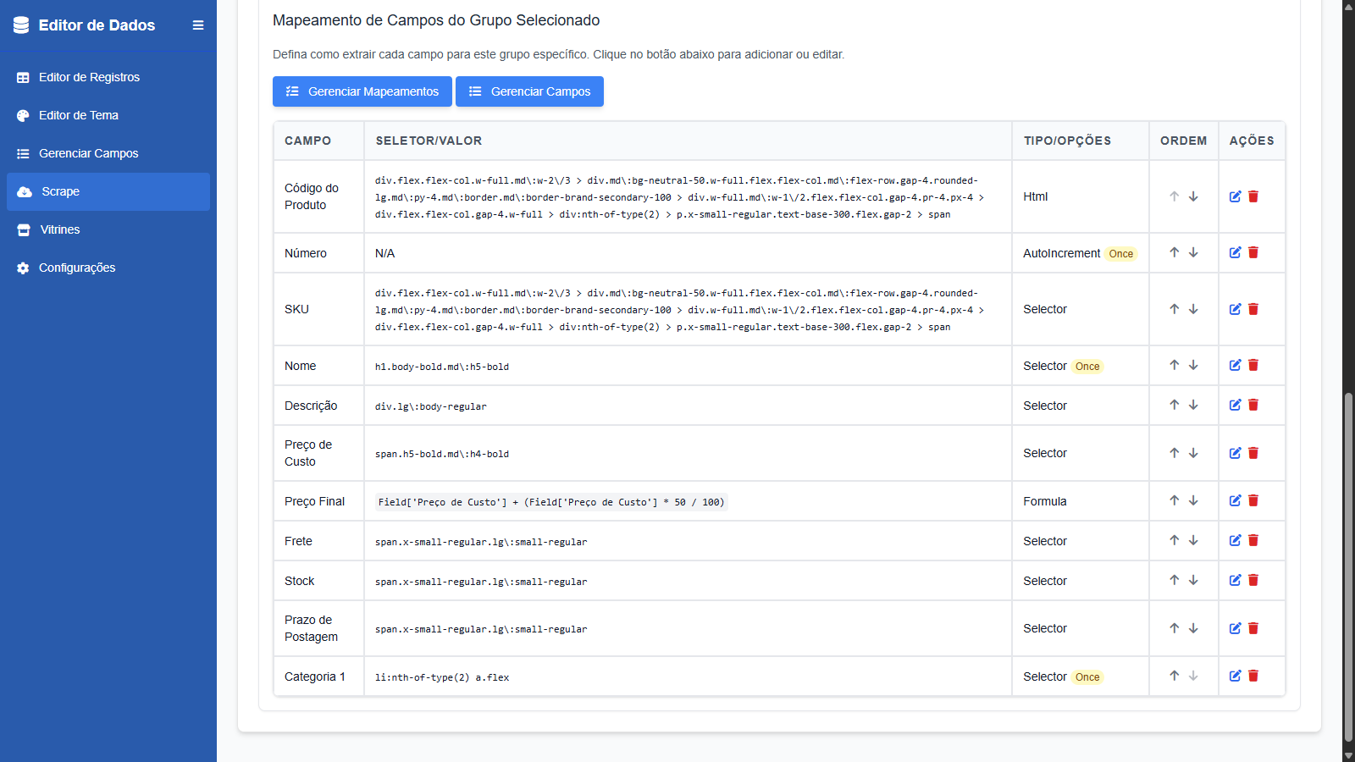
Task: Move Descrição row down
Action: pyautogui.click(x=1193, y=405)
